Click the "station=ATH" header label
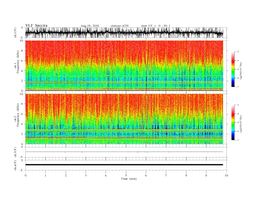The width and height of the screenshot is (255, 197). point(119,26)
